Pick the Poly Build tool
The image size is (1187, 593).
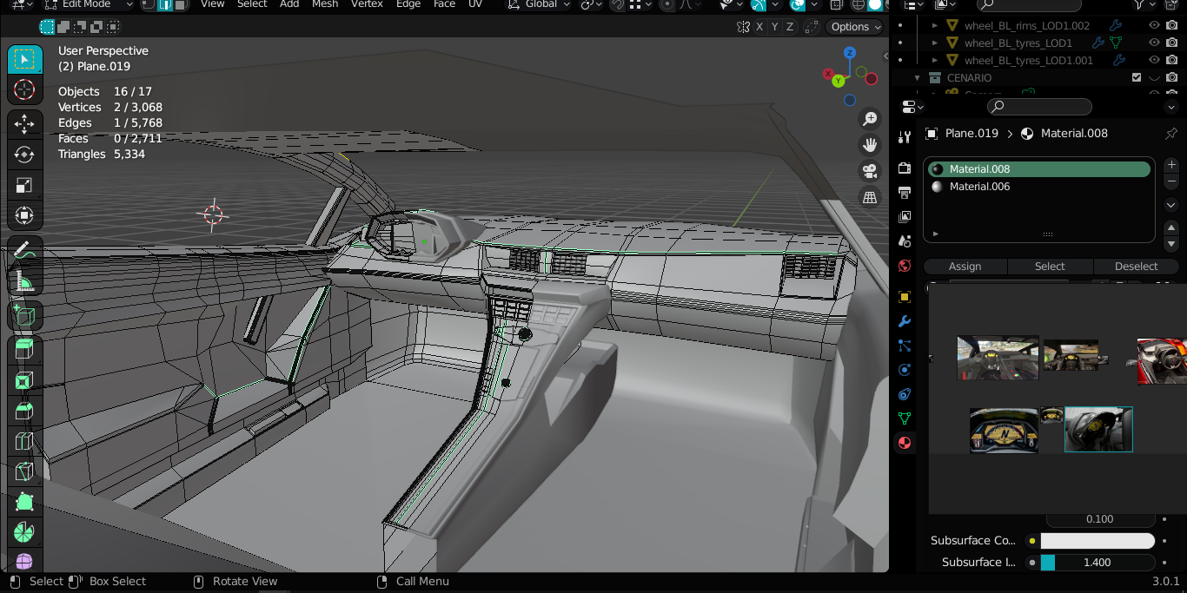tap(24, 502)
